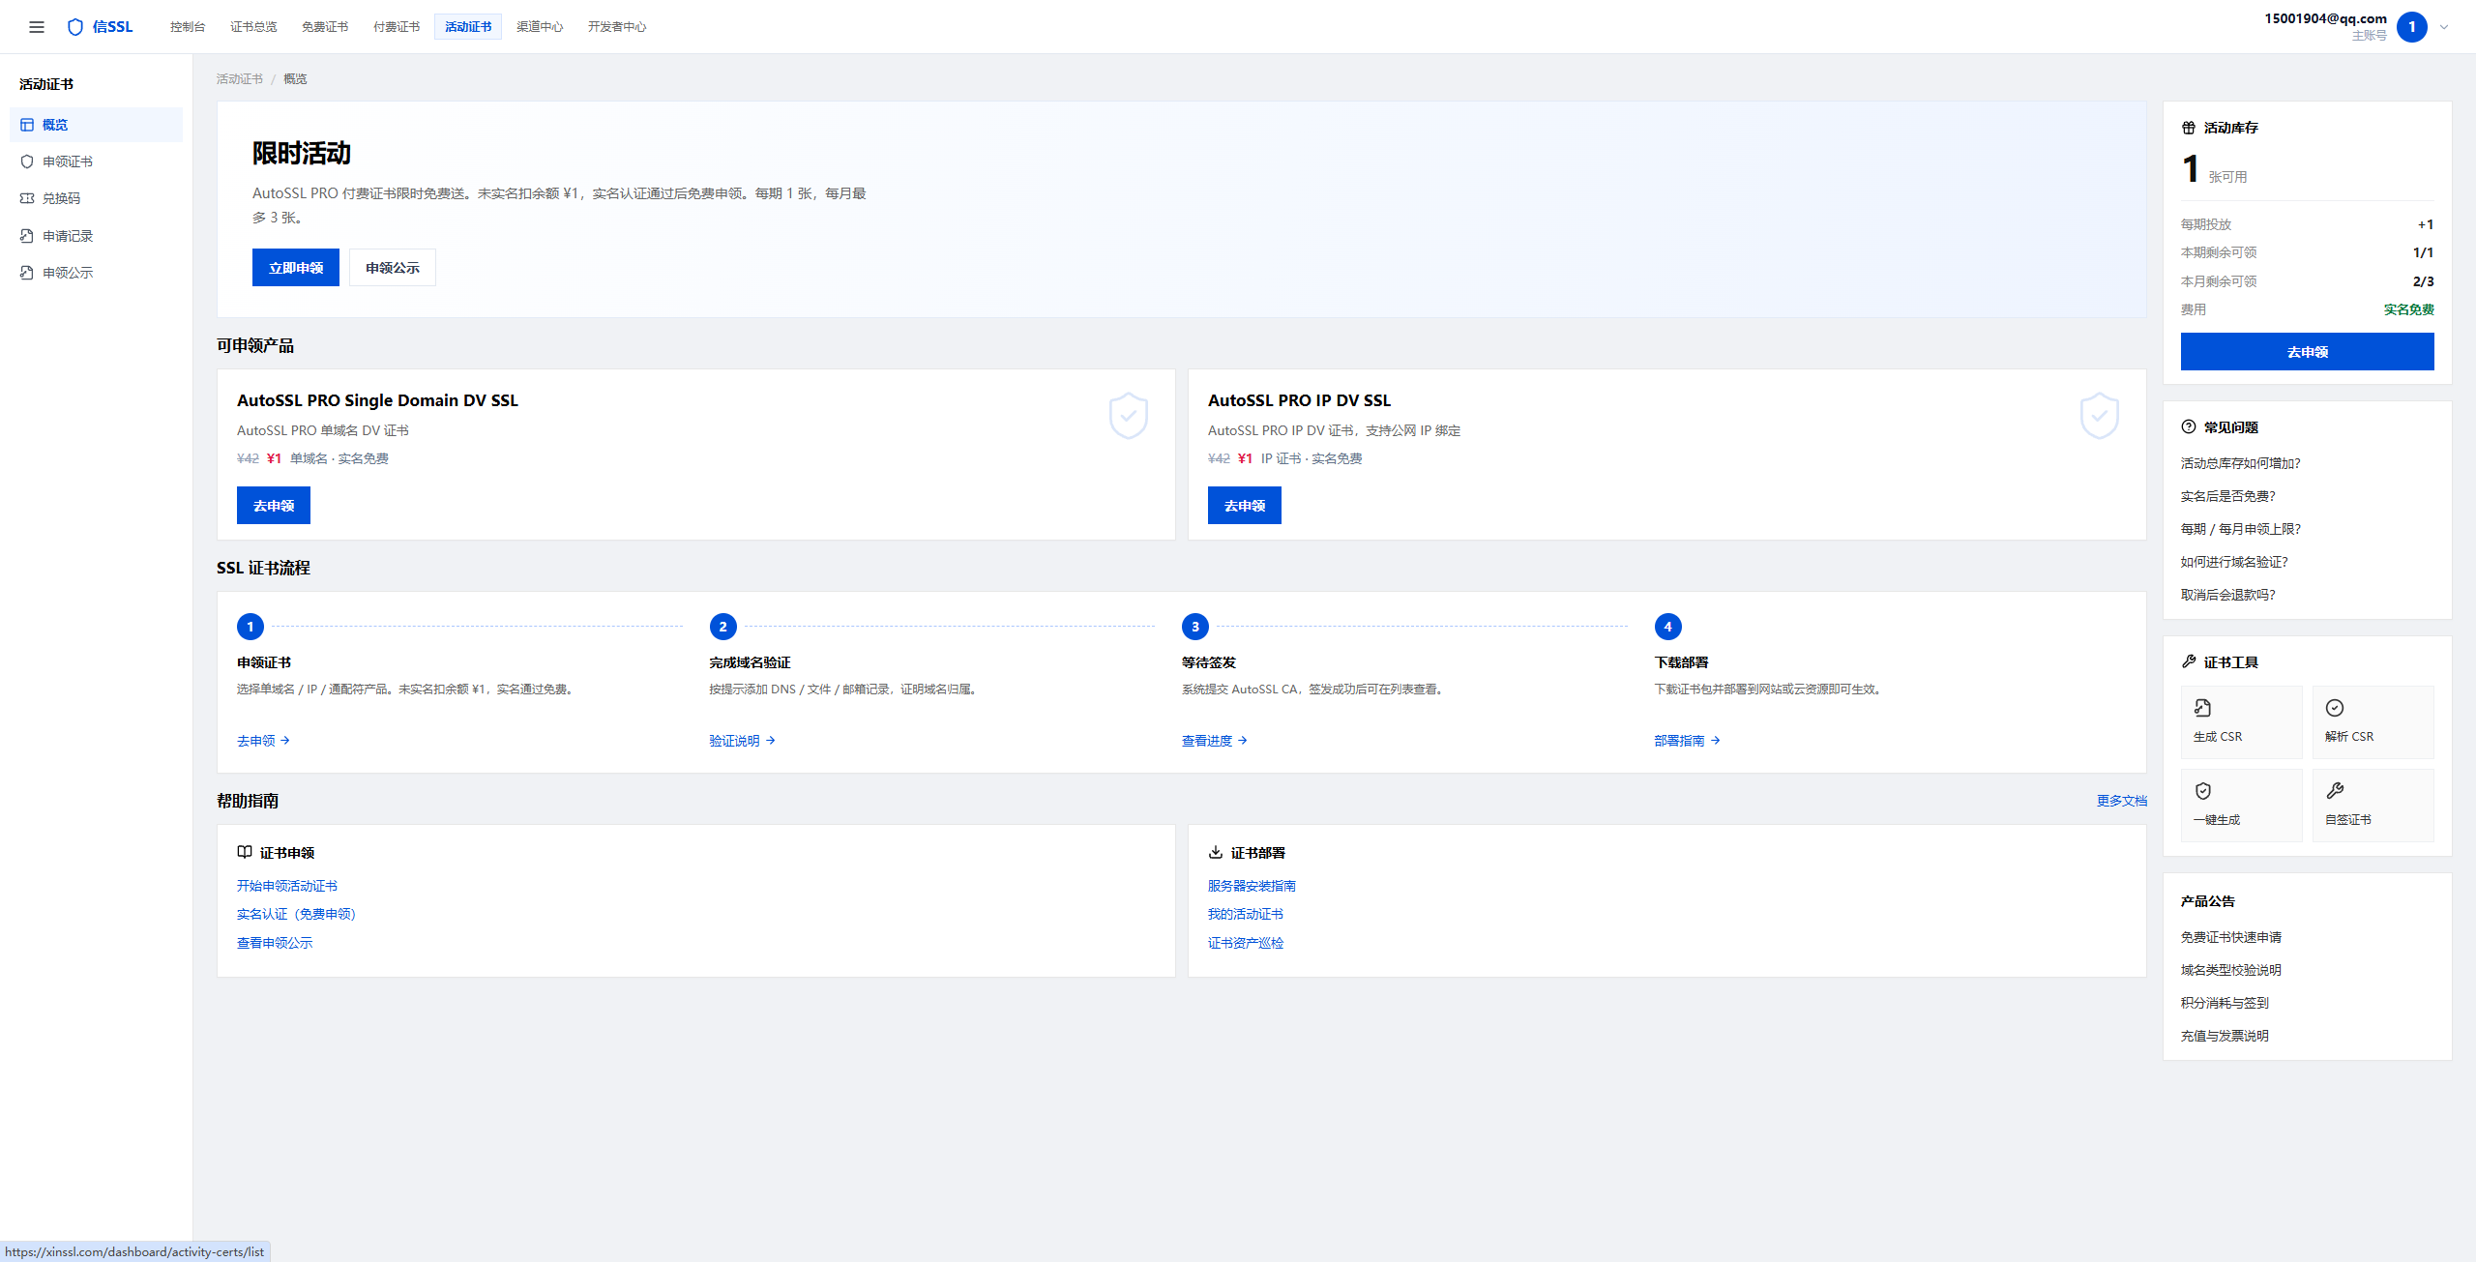Open the 查看进度 link
Viewport: 2476px width, 1262px height.
1215,741
